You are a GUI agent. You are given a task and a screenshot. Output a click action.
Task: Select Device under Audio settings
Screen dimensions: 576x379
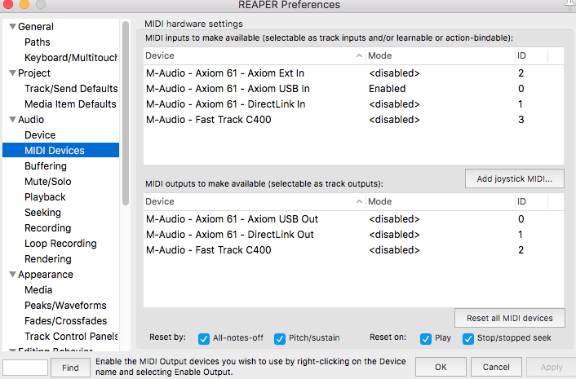point(40,135)
